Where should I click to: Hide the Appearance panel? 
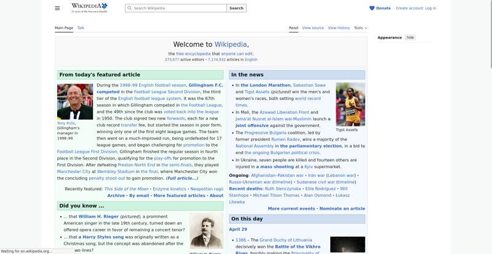(410, 37)
